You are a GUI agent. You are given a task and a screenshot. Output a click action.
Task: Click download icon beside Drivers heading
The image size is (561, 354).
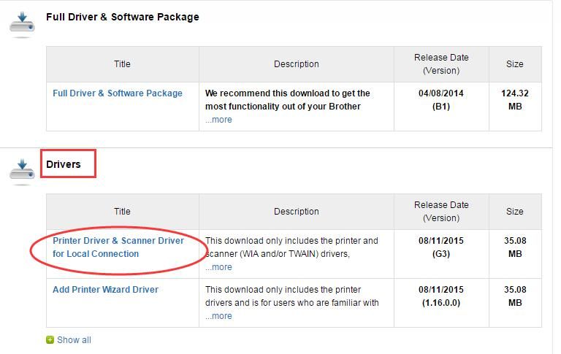21,172
